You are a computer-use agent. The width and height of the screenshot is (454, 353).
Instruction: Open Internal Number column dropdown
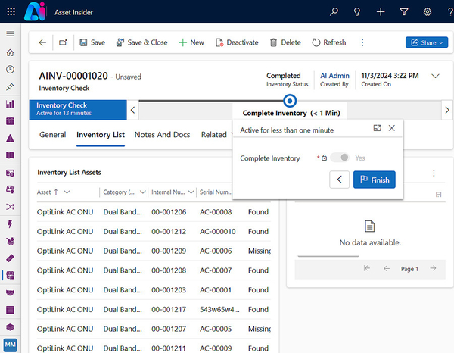191,192
